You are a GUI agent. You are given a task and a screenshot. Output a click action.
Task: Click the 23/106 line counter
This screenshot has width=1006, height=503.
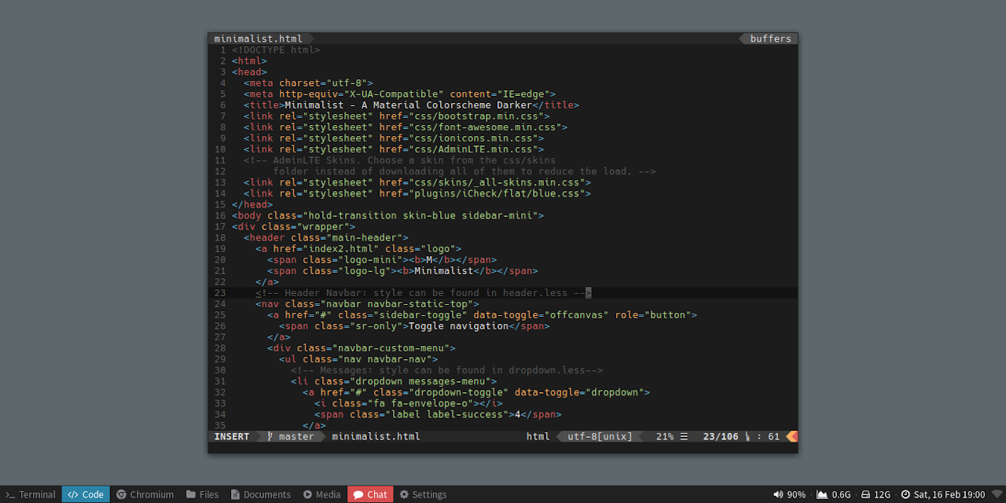point(721,436)
